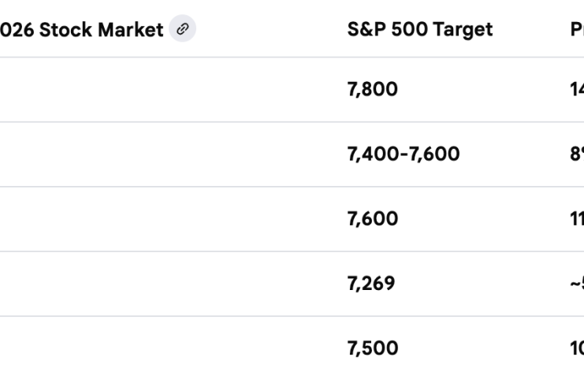Click the 7,269 target value
Image resolution: width=584 pixels, height=383 pixels.
(x=370, y=284)
